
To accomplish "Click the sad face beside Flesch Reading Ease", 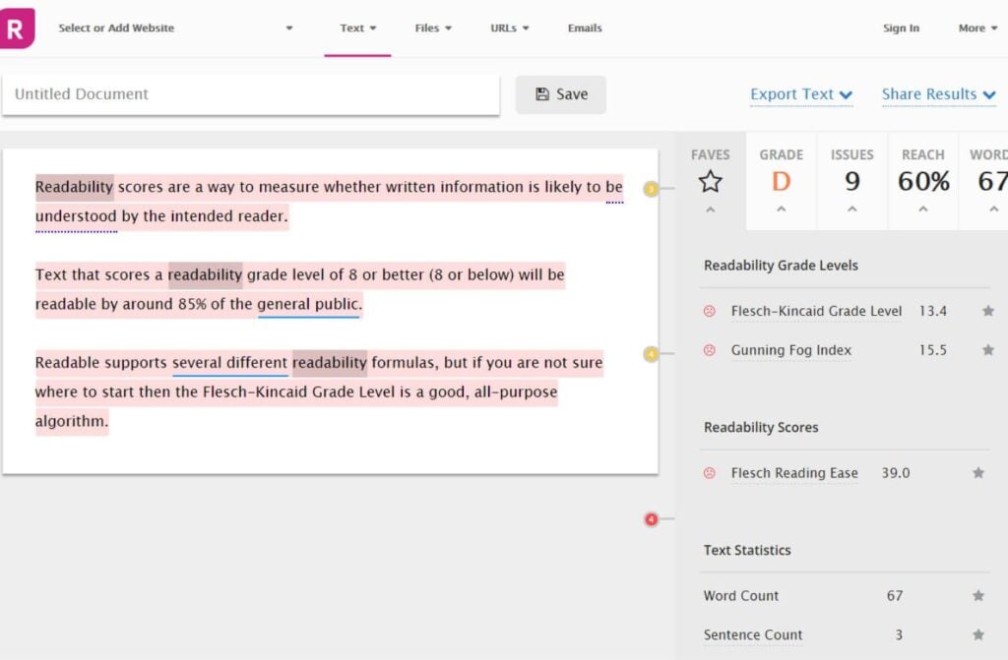I will 708,473.
